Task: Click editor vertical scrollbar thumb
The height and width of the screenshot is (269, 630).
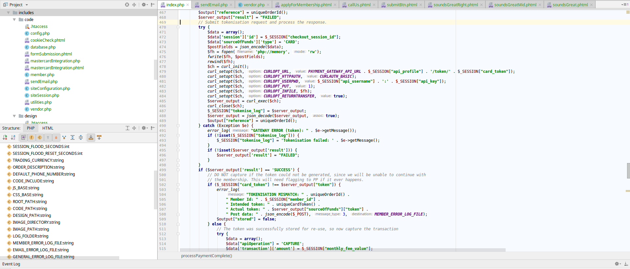Action: [628, 171]
